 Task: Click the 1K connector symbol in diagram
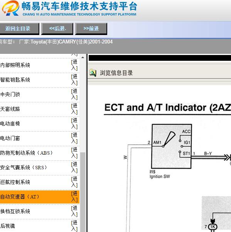point(212,227)
